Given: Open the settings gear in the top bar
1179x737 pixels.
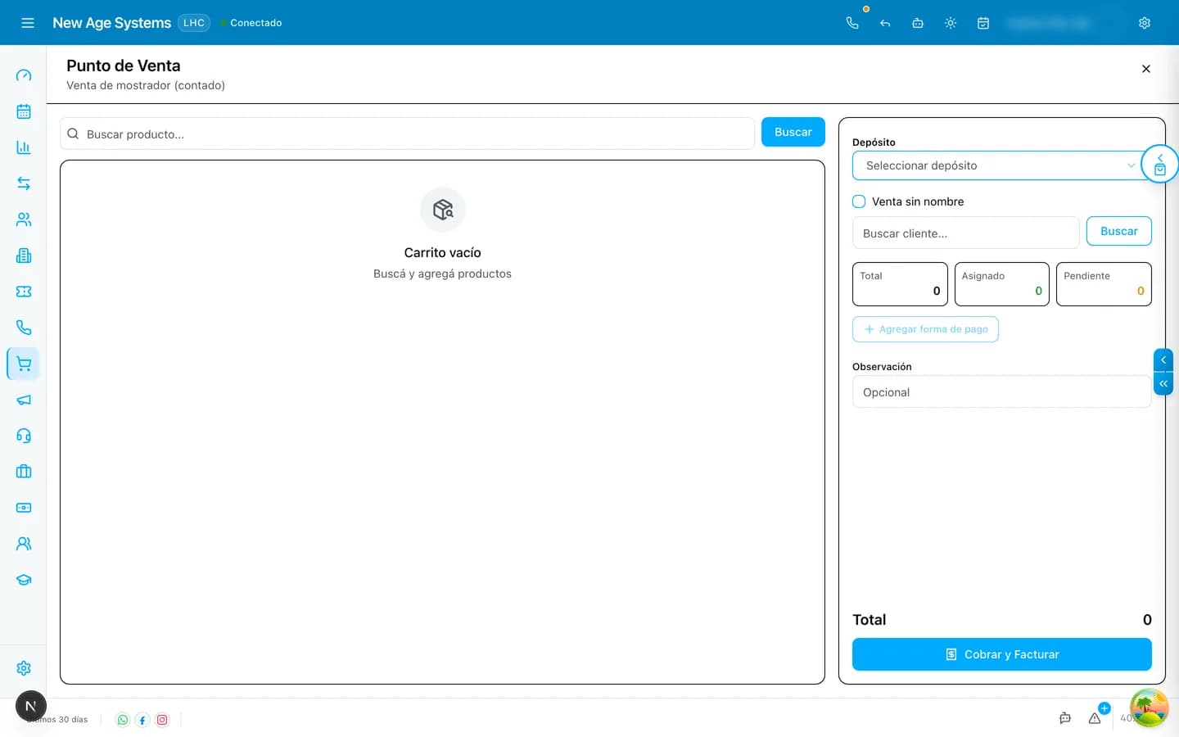Looking at the screenshot, I should pyautogui.click(x=1145, y=23).
